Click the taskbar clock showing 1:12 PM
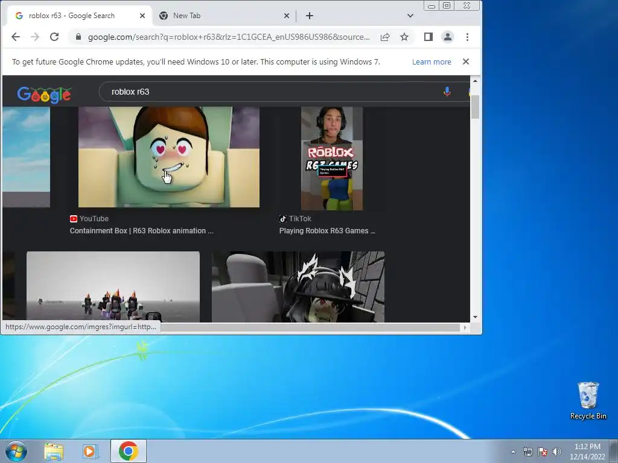The image size is (618, 463). tap(587, 452)
